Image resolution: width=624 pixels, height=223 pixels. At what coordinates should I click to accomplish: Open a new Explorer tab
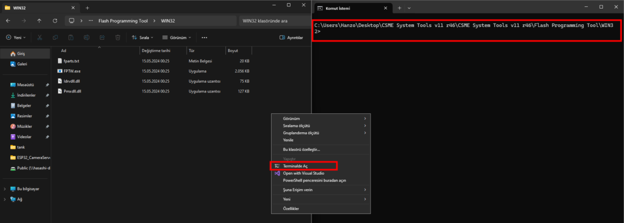pos(88,8)
